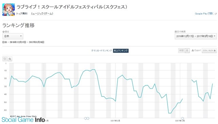Click the CSV, XLSX export button
The image size is (218, 124).
(x=209, y=51)
